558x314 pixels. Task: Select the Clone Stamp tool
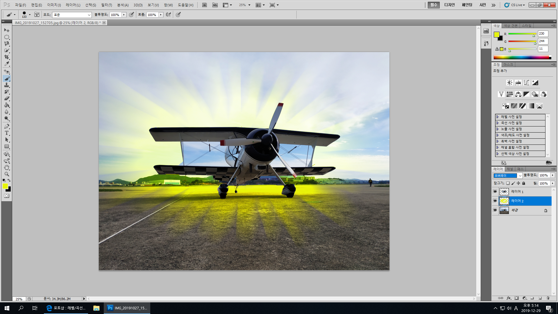point(6,85)
